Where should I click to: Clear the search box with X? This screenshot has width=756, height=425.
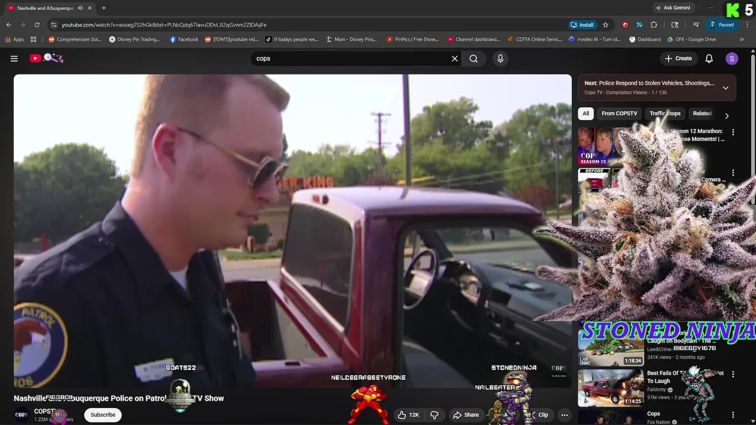pyautogui.click(x=455, y=58)
